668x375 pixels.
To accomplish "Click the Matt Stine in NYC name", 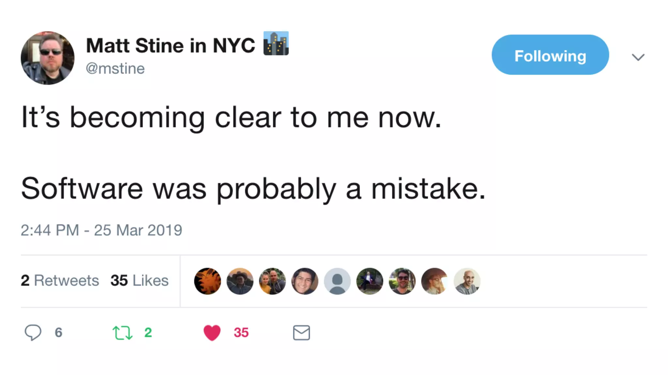I will [170, 45].
